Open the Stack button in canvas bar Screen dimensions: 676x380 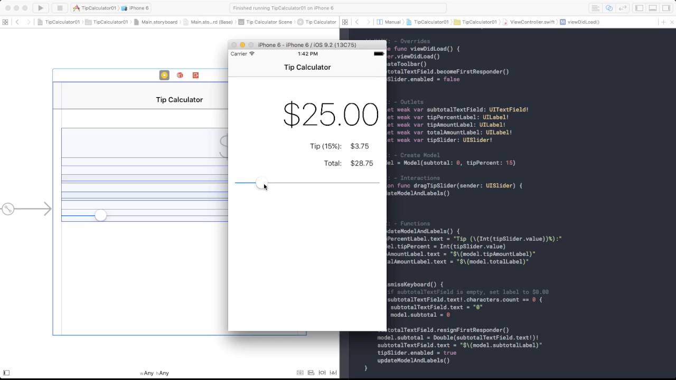300,373
